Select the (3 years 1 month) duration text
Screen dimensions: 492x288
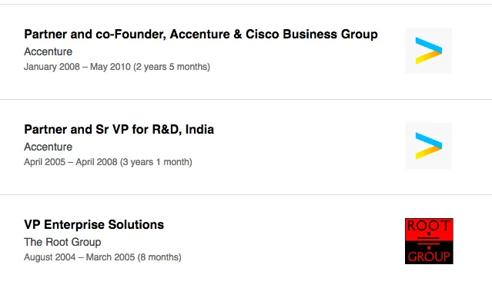click(156, 162)
